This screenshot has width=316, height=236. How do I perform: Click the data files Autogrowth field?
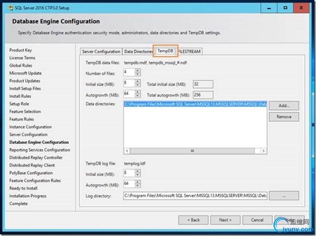click(129, 94)
